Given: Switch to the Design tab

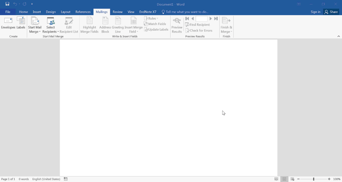Looking at the screenshot, I should [51, 12].
